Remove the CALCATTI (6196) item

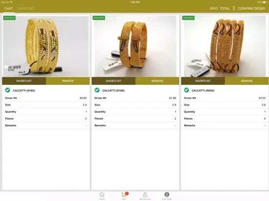pyautogui.click(x=157, y=81)
